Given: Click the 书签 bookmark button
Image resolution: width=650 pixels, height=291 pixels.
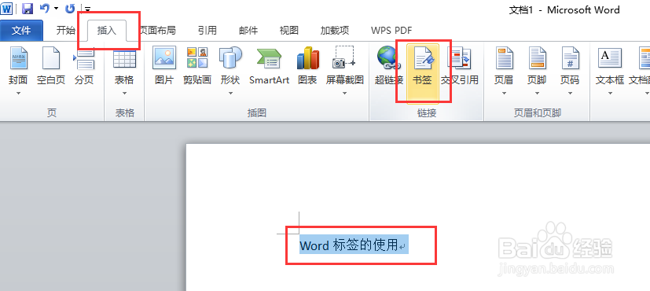Looking at the screenshot, I should click(x=422, y=73).
